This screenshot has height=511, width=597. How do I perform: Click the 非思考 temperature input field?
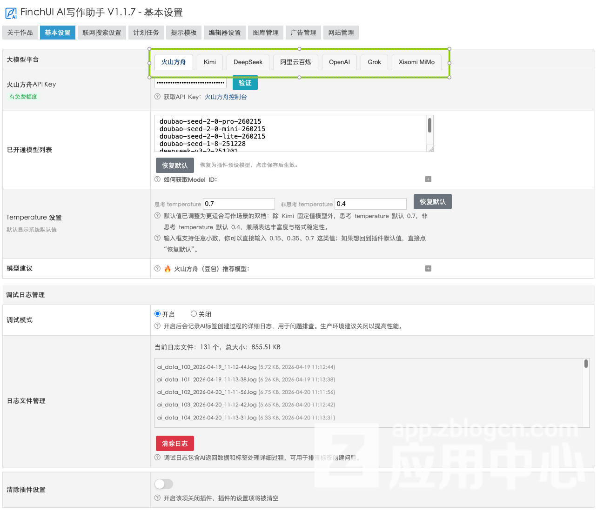point(370,204)
